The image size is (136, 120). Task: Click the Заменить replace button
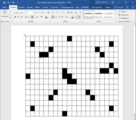point(123,15)
